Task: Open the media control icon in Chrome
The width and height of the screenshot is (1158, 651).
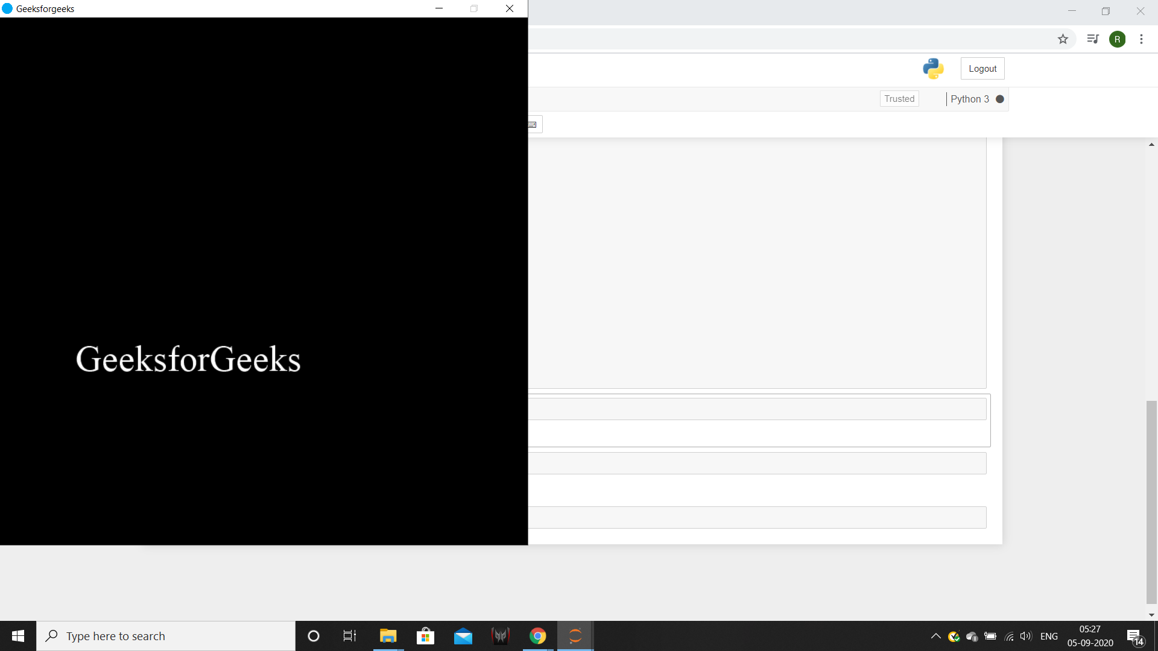Action: [x=1092, y=39]
